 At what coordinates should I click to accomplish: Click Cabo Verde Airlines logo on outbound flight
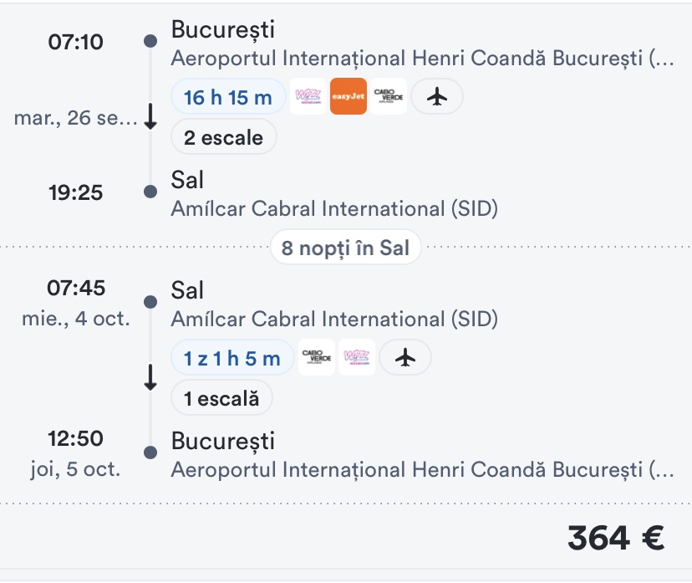pos(389,97)
